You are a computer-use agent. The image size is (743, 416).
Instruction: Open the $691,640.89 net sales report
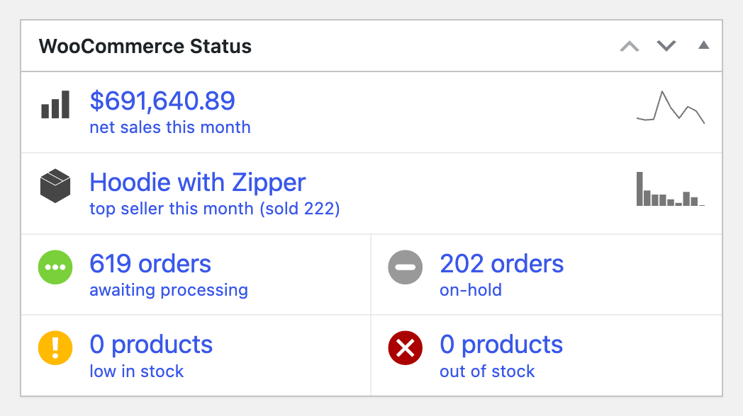coord(162,101)
